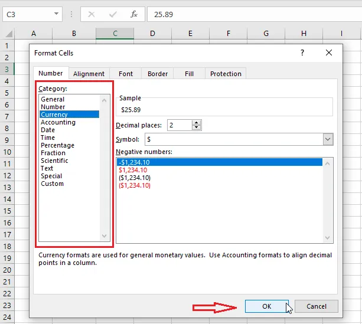Viewport: 362px width, 324px height.
Task: Select the Currency category
Action: [x=69, y=114]
